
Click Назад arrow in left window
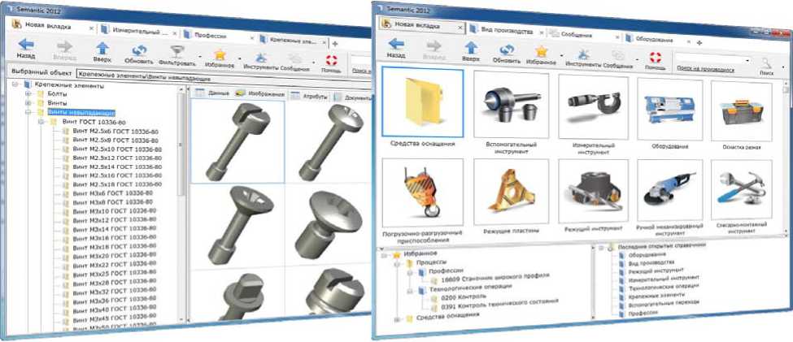[26, 45]
